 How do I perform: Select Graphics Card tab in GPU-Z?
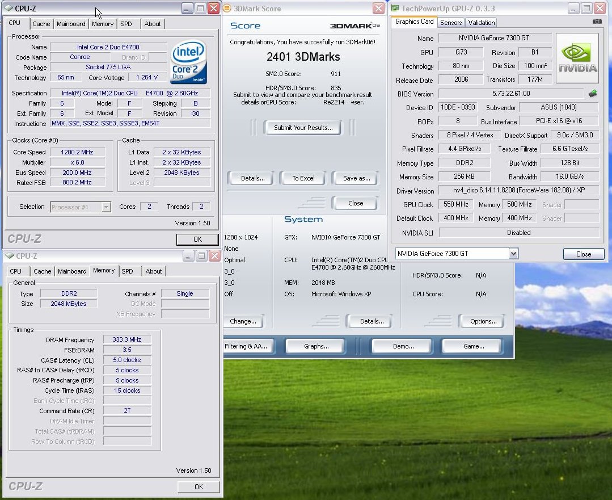[x=414, y=22]
